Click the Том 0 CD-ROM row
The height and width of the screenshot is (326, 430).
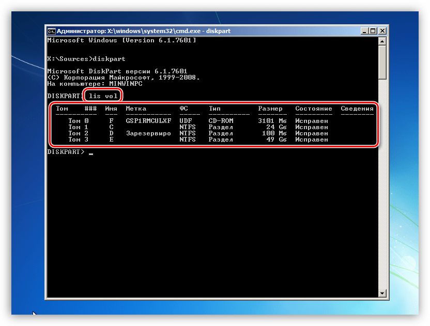coord(198,121)
